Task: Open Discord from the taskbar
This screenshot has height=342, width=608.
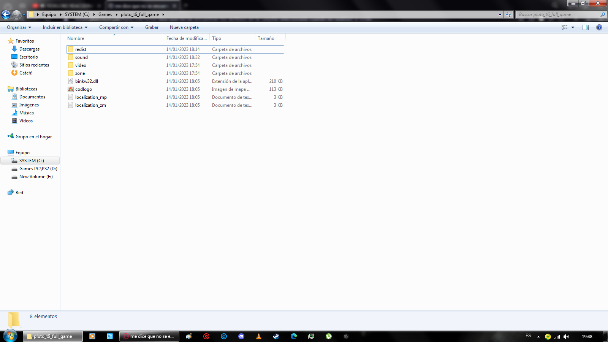Action: tap(241, 336)
